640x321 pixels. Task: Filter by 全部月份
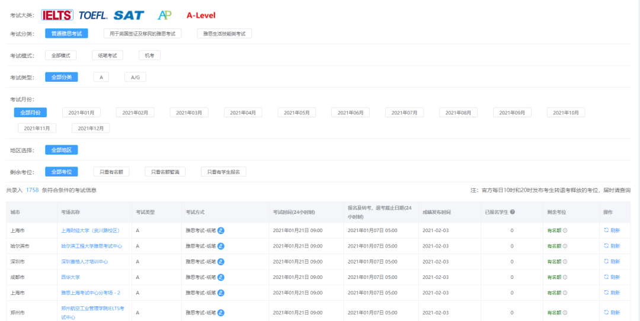30,113
